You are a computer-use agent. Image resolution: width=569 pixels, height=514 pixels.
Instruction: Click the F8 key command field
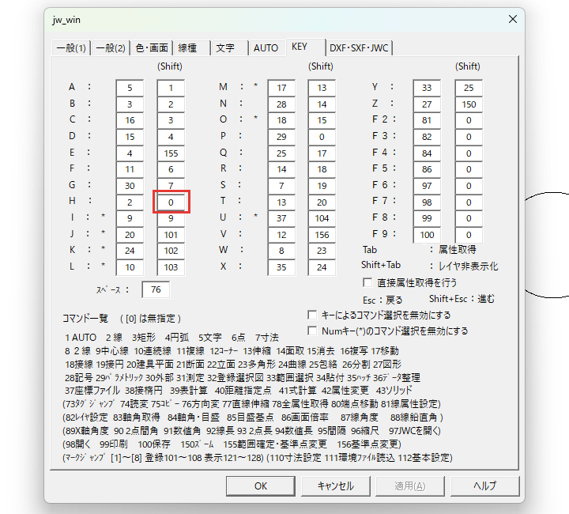pyautogui.click(x=427, y=218)
